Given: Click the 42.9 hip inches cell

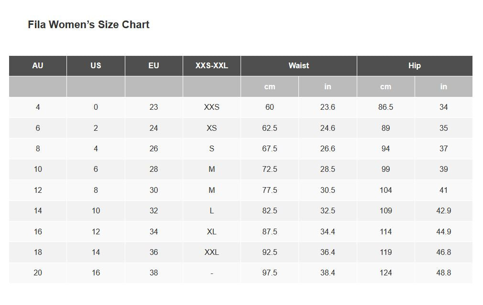Looking at the screenshot, I should coord(443,211).
